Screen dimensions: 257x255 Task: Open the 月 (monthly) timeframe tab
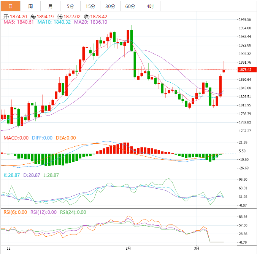pos(51,6)
